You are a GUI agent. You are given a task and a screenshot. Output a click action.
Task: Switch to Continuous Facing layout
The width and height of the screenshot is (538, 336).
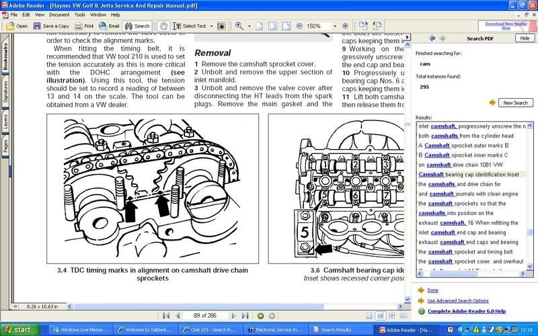(391, 316)
